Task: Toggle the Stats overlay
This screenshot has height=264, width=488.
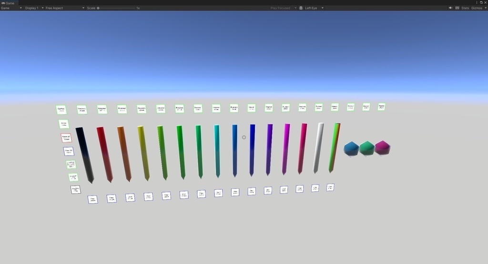Action: pyautogui.click(x=465, y=8)
